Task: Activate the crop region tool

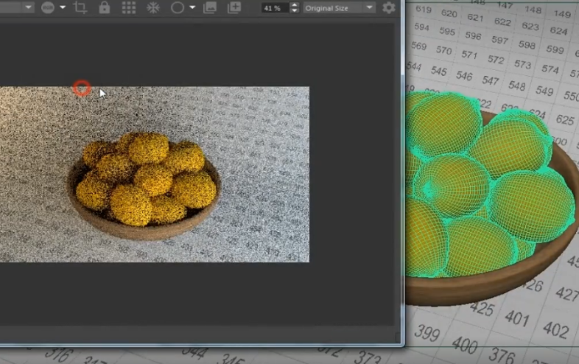Action: tap(81, 7)
